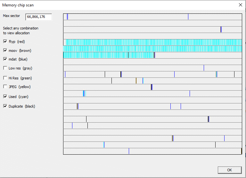Select the brown marker in the third map row
The image size is (246, 178).
tap(221, 29)
